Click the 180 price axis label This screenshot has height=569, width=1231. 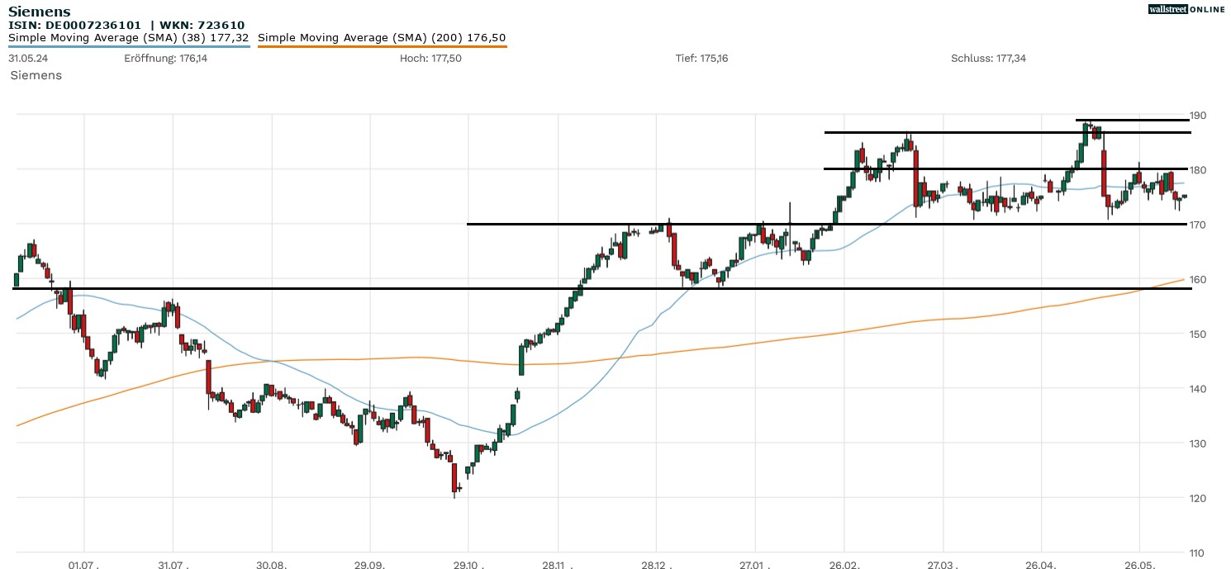[x=1198, y=170]
